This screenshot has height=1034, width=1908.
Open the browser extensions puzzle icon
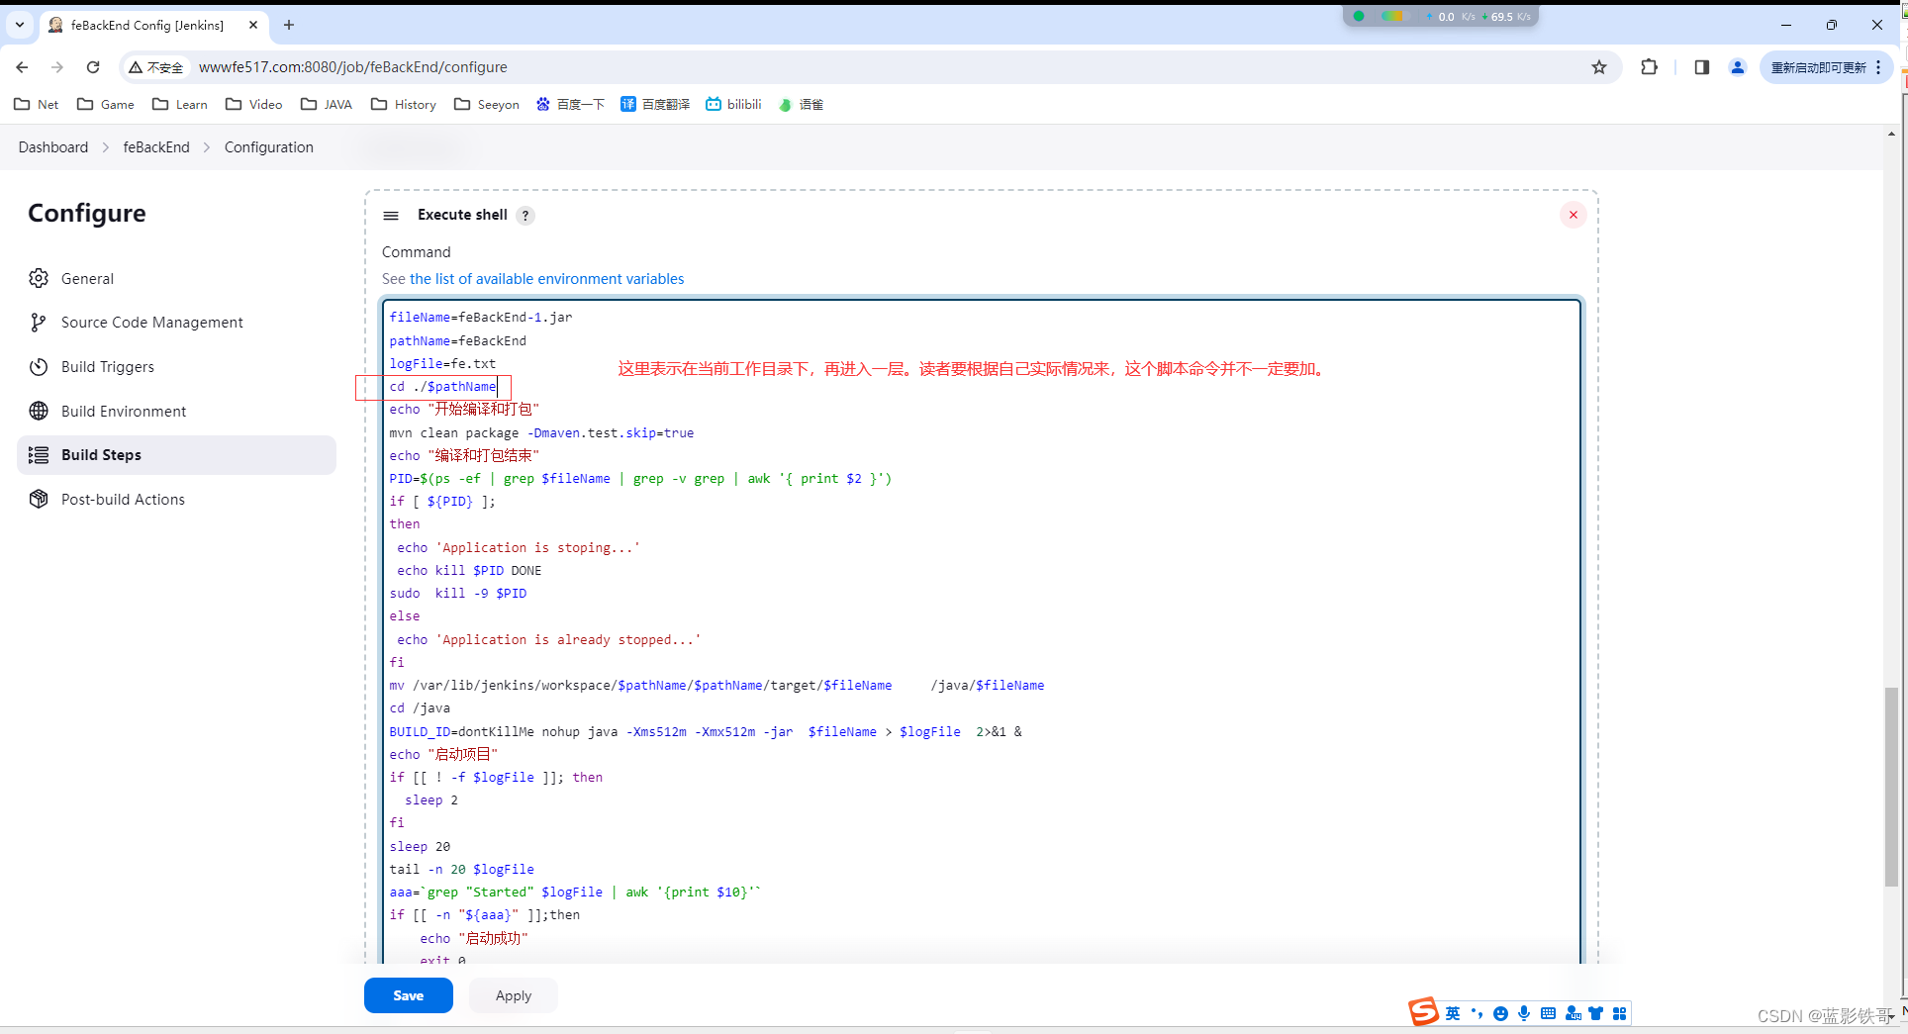pyautogui.click(x=1649, y=67)
